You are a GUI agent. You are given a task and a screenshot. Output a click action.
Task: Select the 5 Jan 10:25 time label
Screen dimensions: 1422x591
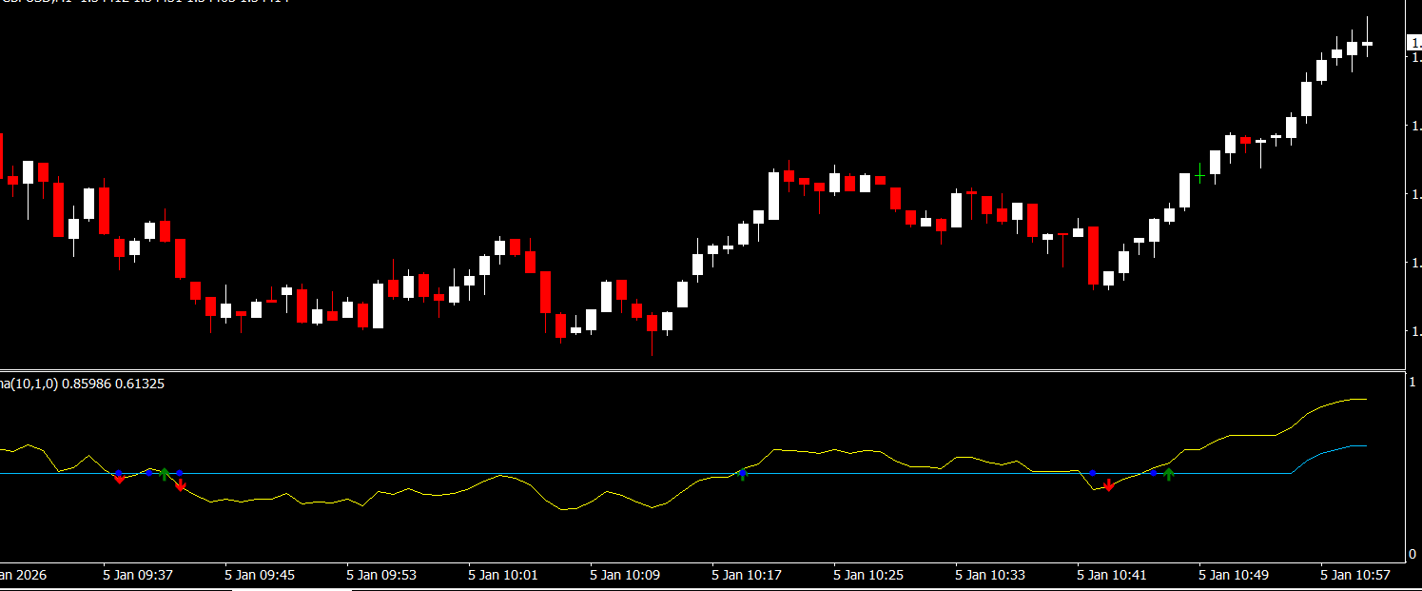[x=868, y=575]
